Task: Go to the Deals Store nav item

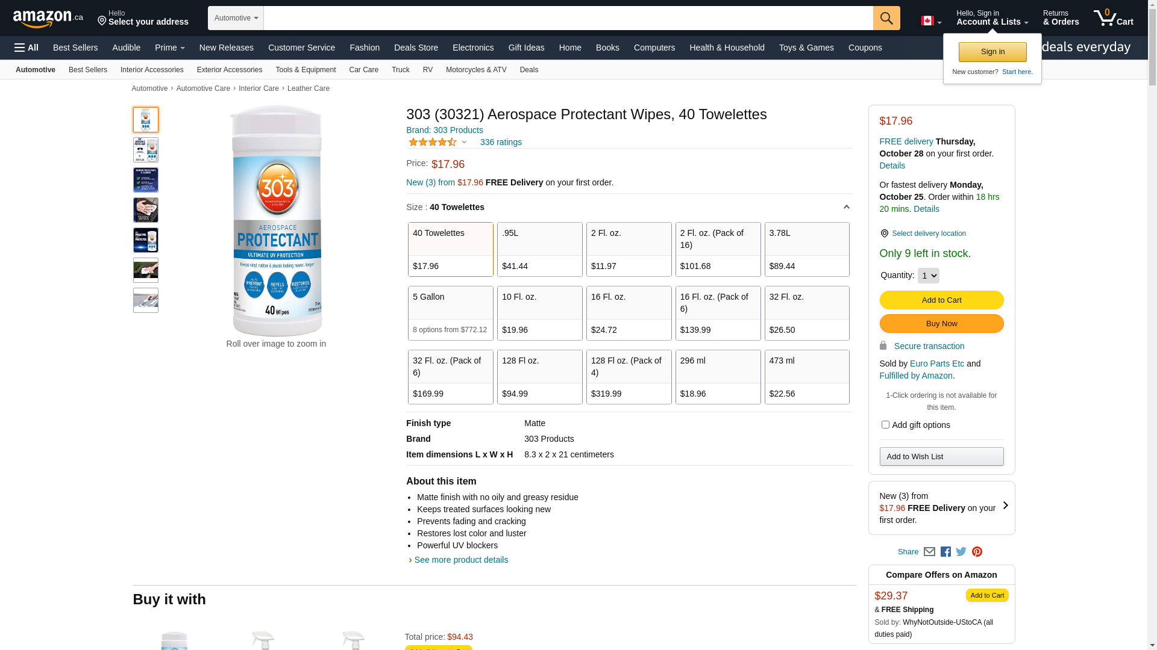Action: coord(416,48)
